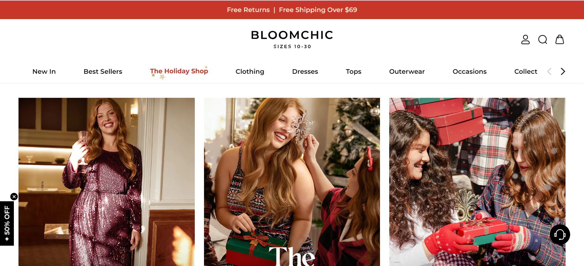Screen dimensions: 584x266
Task: Open search with magnifier icon
Action: 543,39
